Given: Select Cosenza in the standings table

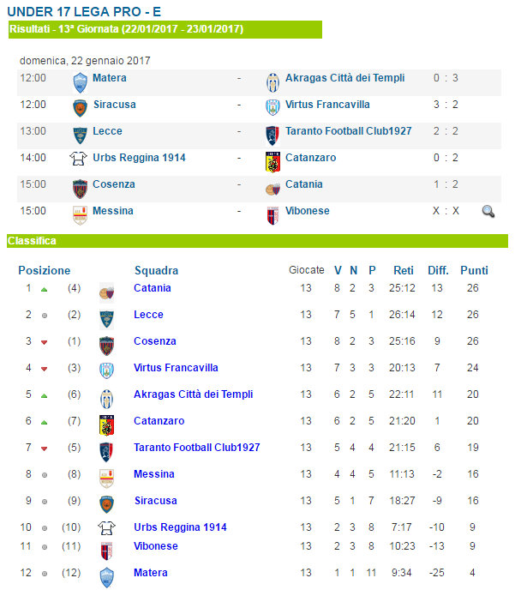Looking at the screenshot, I should 155,341.
